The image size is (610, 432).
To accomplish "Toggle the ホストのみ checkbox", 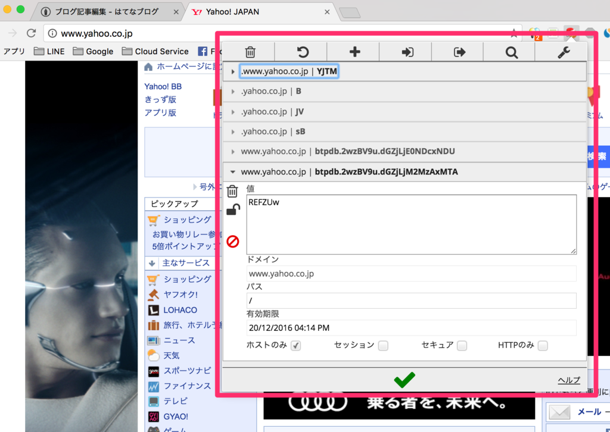I will point(295,345).
